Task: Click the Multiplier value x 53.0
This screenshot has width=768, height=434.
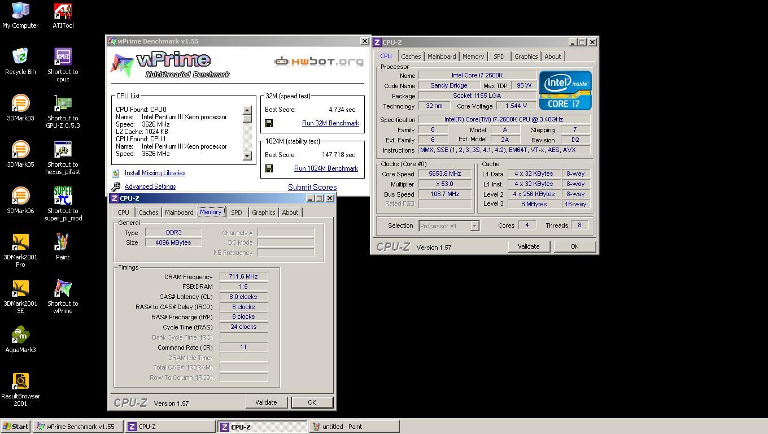Action: click(445, 184)
